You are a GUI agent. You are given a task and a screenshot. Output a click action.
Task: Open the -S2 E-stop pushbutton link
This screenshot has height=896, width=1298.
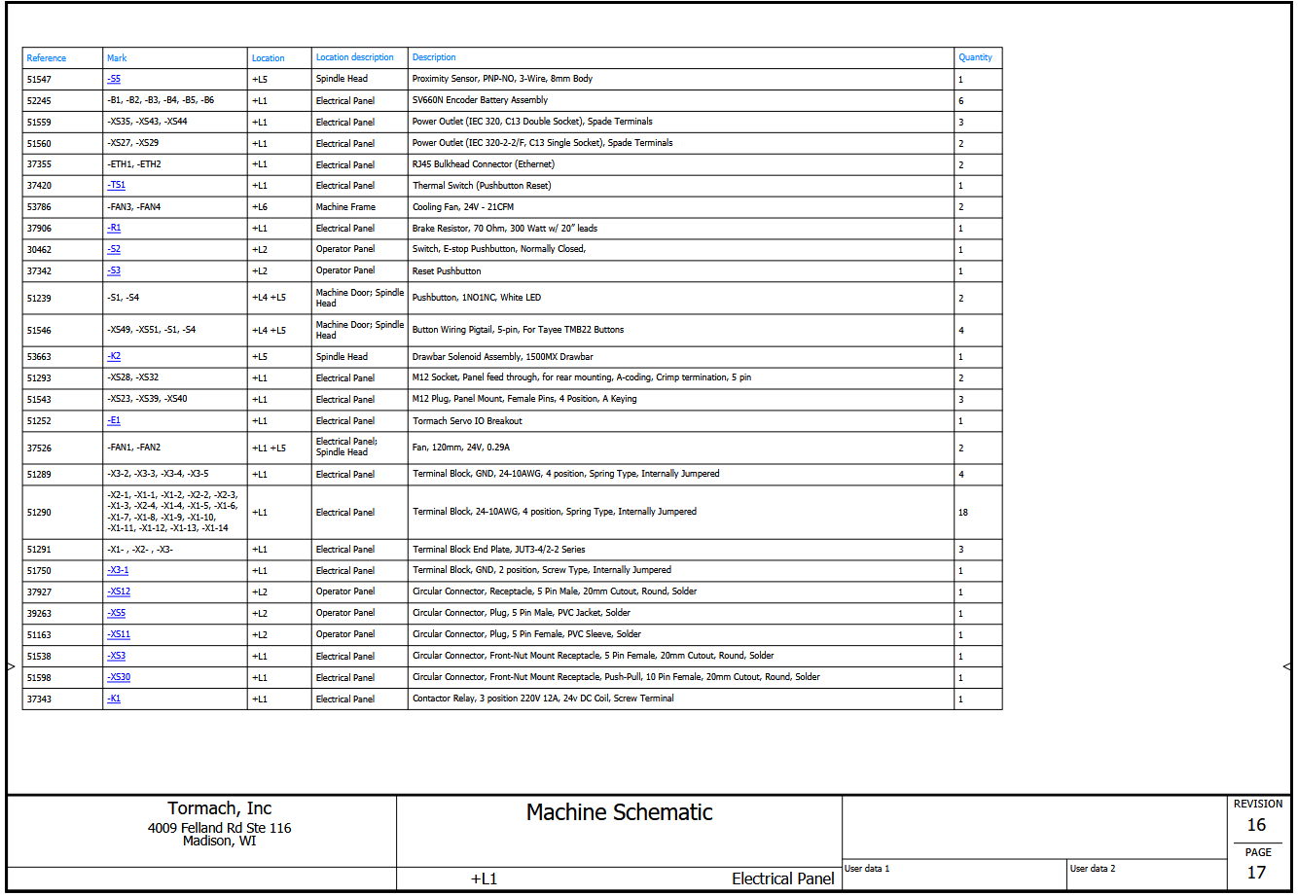pos(114,249)
